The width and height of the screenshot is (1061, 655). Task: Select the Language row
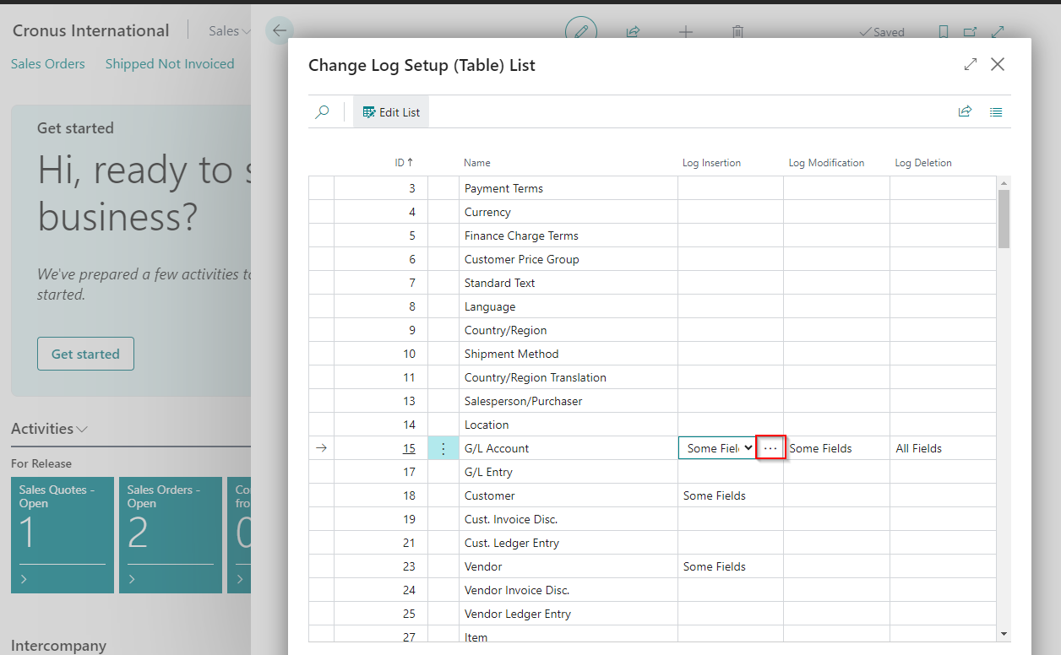pyautogui.click(x=652, y=306)
